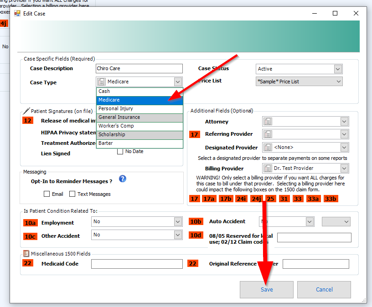Click the Save button
The height and width of the screenshot is (307, 372).
click(x=267, y=289)
